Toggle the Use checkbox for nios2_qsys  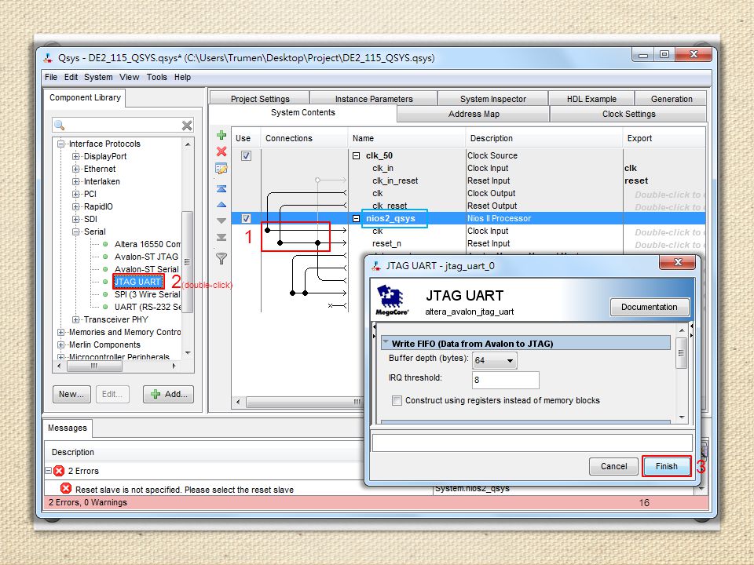click(246, 218)
